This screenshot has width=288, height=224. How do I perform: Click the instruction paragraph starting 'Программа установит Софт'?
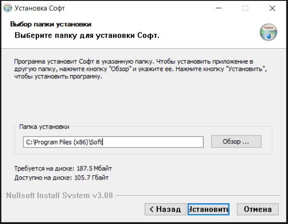coord(140,69)
